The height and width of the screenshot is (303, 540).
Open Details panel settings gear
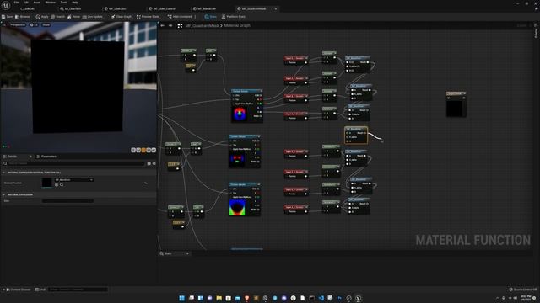(154, 163)
